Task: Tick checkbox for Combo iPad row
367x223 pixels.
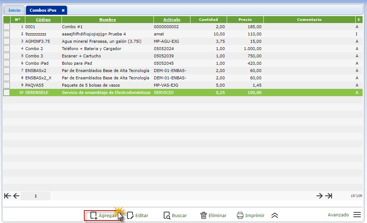Action: coord(7,63)
